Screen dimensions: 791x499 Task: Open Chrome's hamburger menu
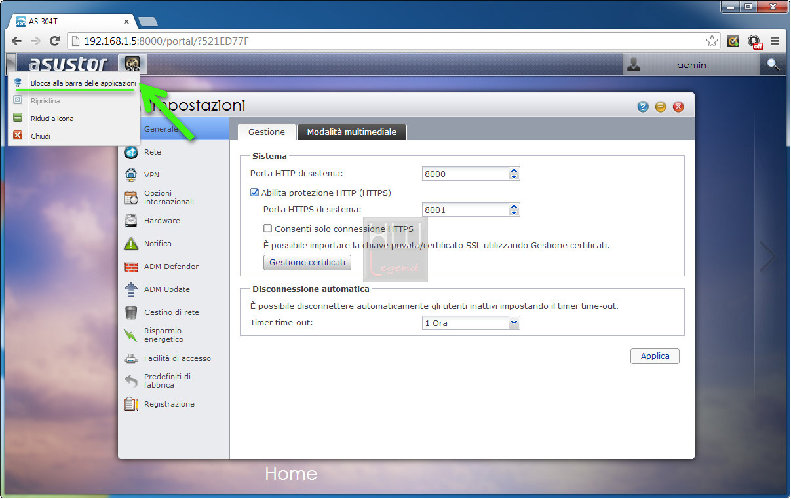775,41
